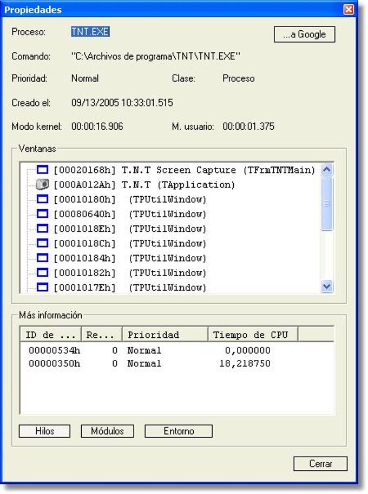
Task: Click the window icon beside handle 00010184h
Action: [43, 258]
